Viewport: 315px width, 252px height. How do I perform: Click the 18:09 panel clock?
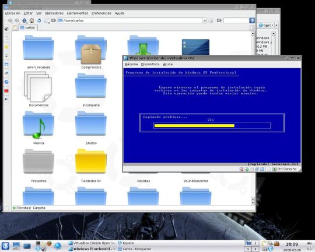click(292, 244)
